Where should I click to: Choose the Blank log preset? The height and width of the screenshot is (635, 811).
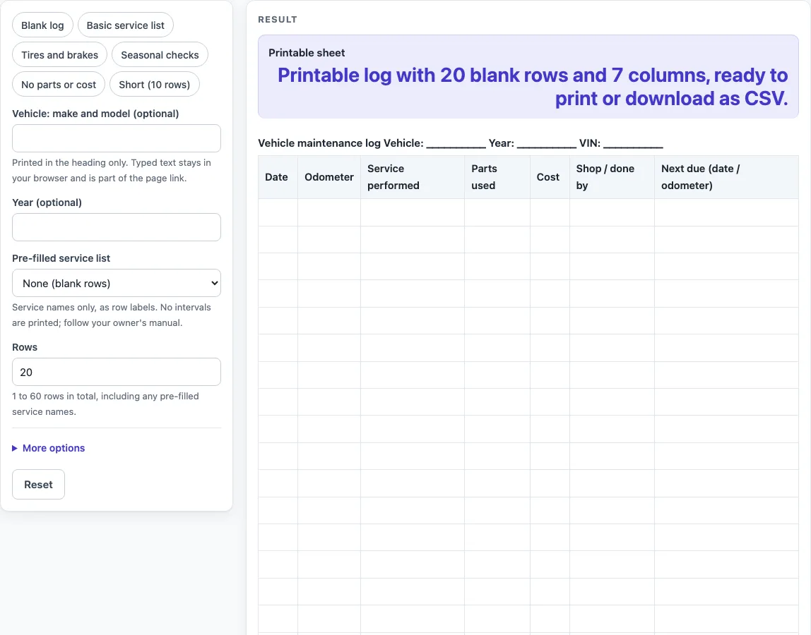pyautogui.click(x=42, y=25)
